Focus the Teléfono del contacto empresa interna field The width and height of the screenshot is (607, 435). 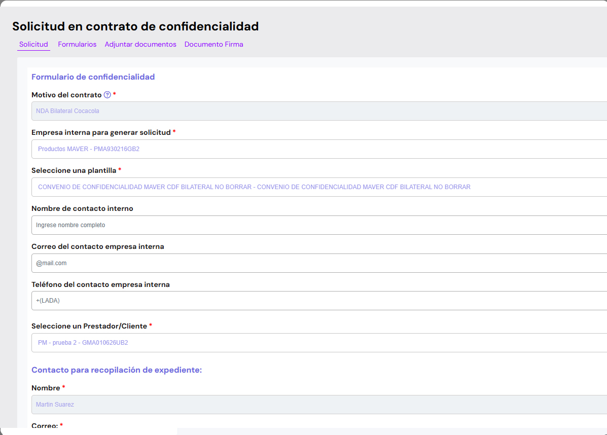tap(304, 300)
